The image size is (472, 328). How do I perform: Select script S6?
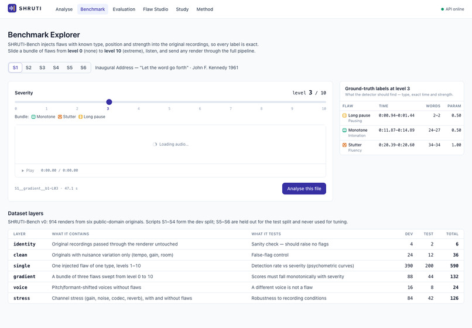pyautogui.click(x=83, y=67)
